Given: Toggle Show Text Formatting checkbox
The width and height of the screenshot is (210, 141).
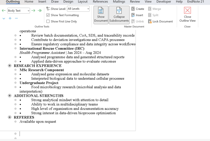Looking at the screenshot, I should (48, 15).
